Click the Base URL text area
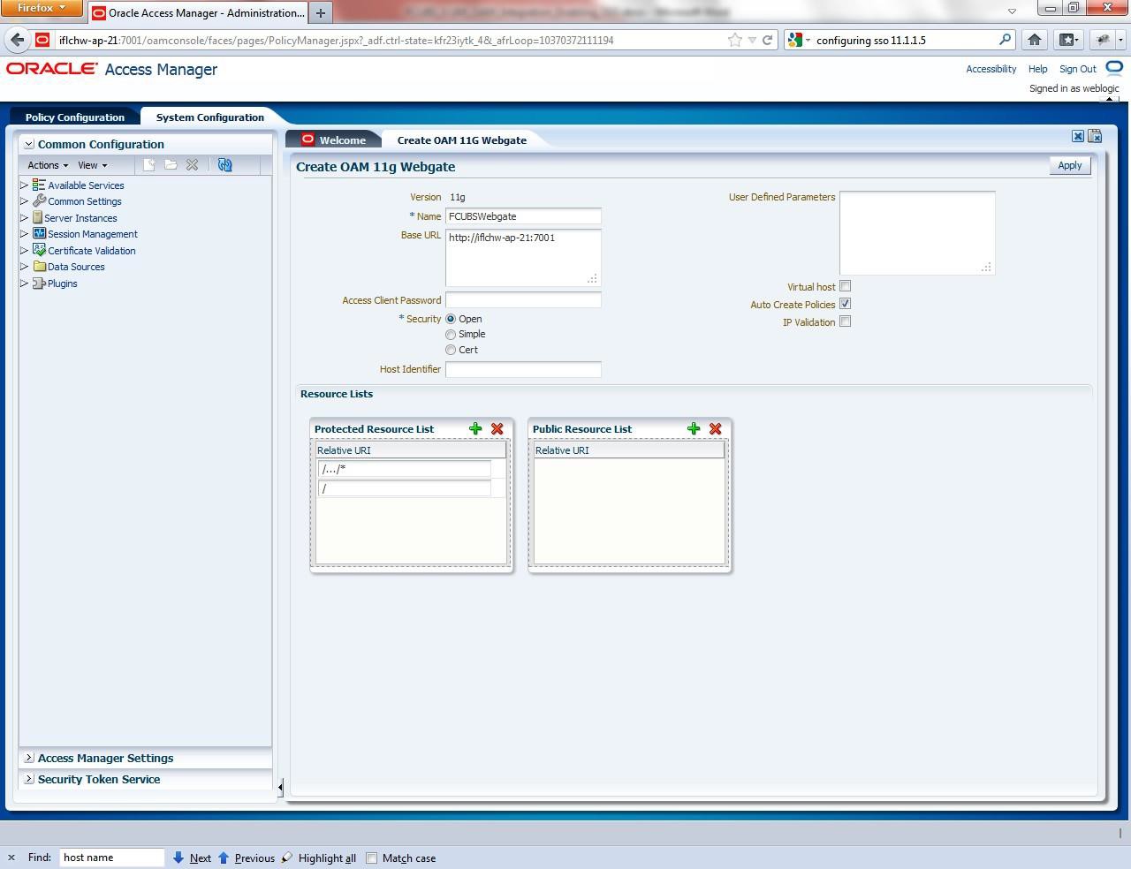The image size is (1131, 869). pyautogui.click(x=523, y=258)
